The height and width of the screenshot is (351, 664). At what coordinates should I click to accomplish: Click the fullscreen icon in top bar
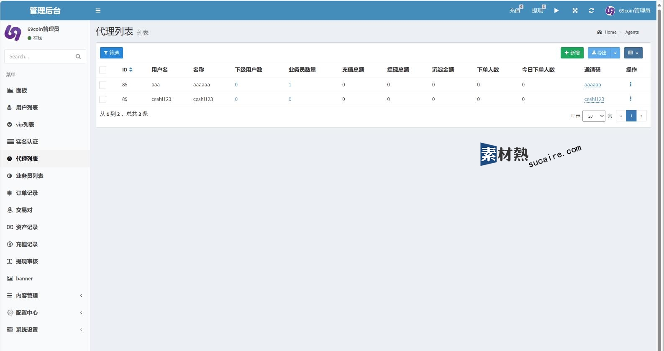pyautogui.click(x=575, y=11)
